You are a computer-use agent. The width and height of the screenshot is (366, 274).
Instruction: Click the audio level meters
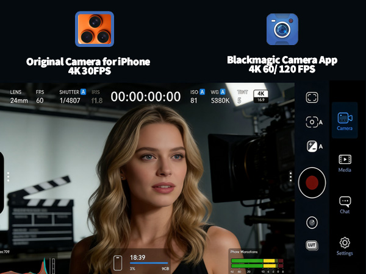(x=257, y=263)
